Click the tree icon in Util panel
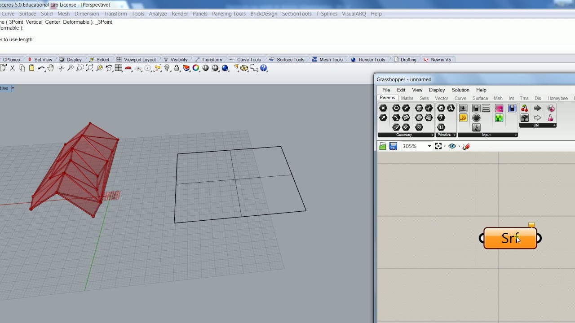Image resolution: width=575 pixels, height=323 pixels. pos(524,118)
